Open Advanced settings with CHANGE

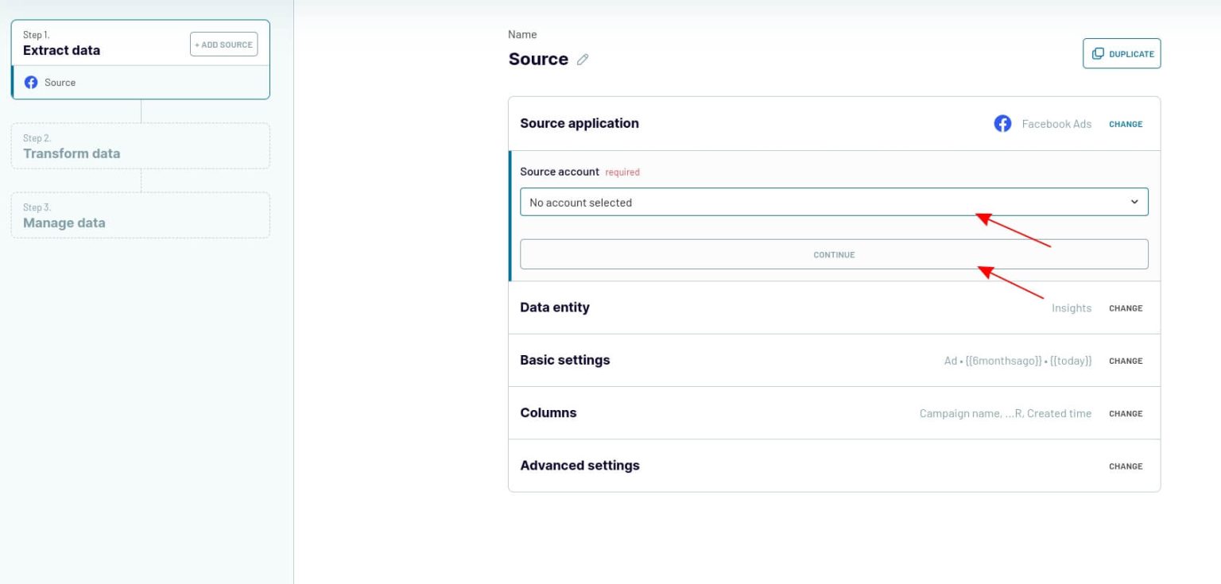point(1126,466)
